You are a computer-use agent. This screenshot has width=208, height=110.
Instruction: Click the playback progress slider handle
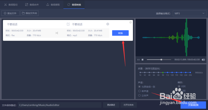161,60
